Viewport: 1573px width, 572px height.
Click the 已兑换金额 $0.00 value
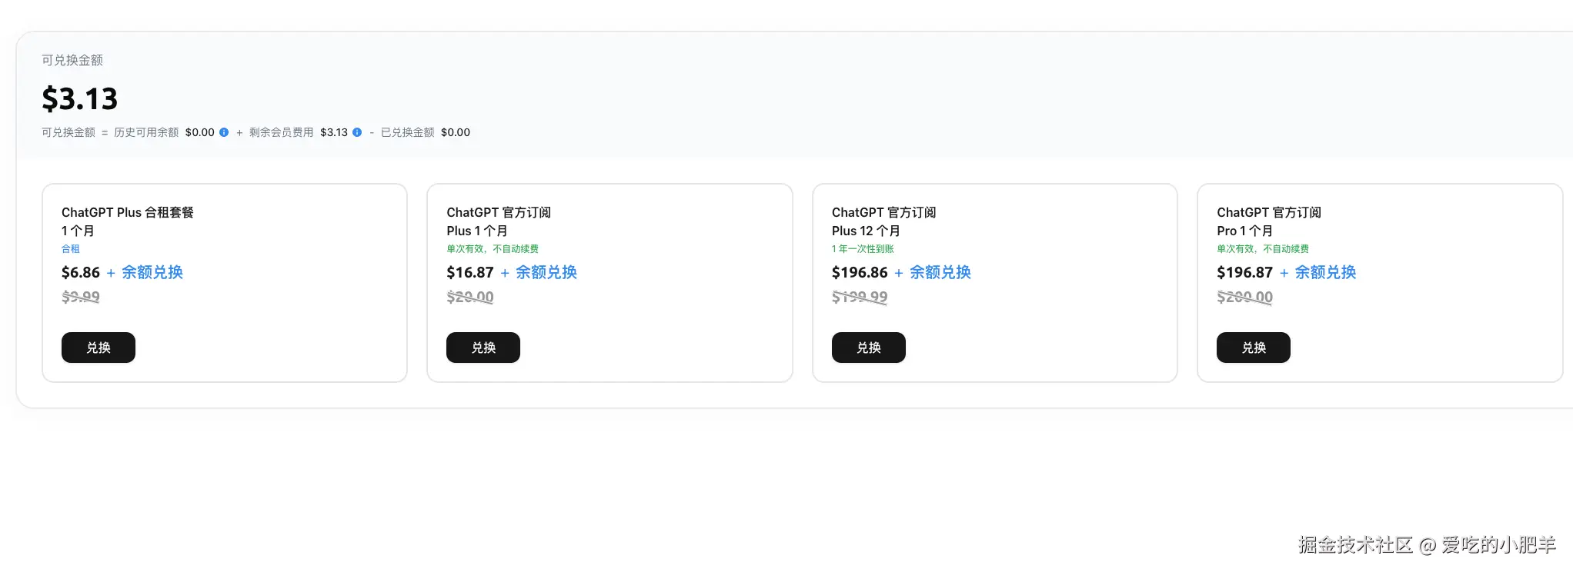(456, 132)
